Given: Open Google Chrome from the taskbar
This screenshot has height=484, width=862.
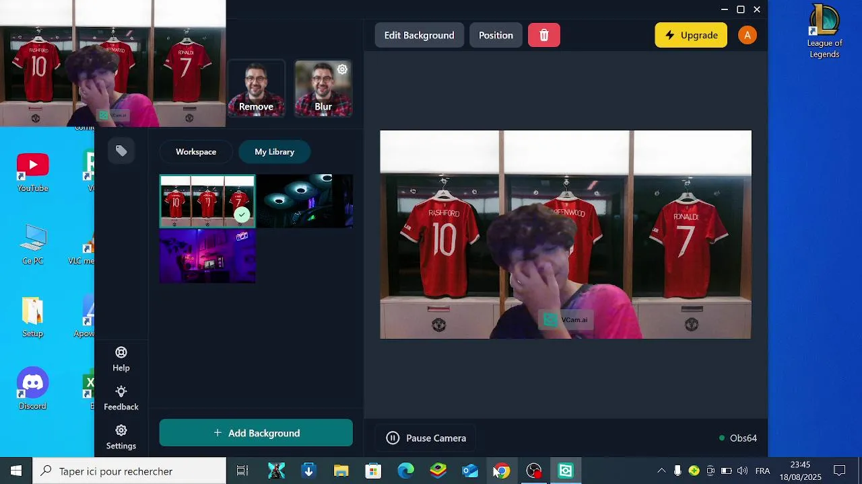Looking at the screenshot, I should coord(501,471).
